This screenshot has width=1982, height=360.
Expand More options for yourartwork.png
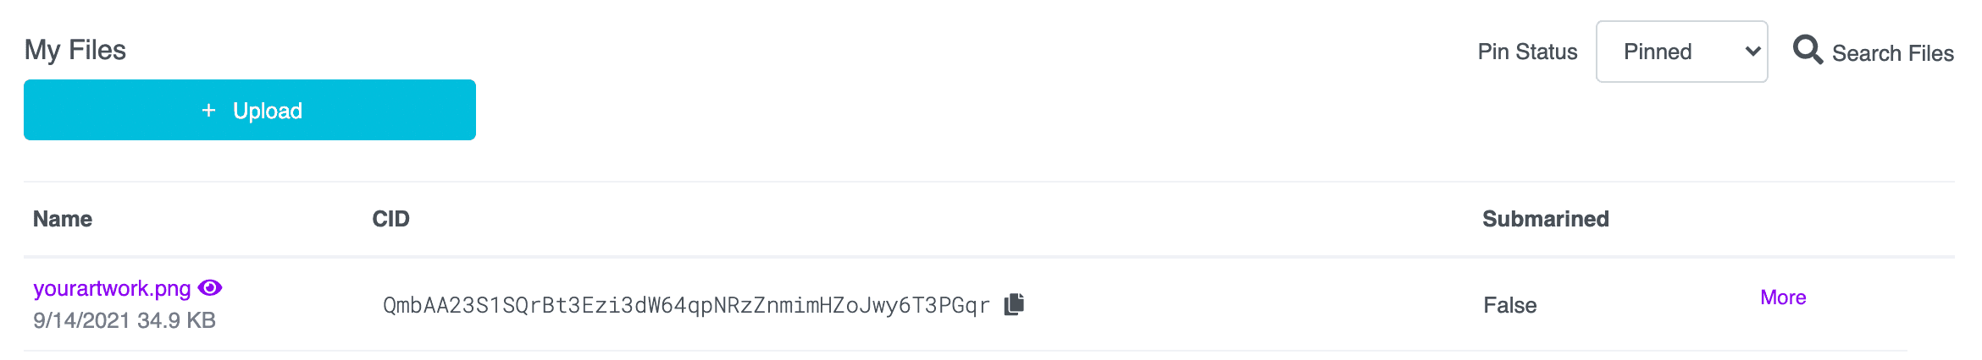1782,297
